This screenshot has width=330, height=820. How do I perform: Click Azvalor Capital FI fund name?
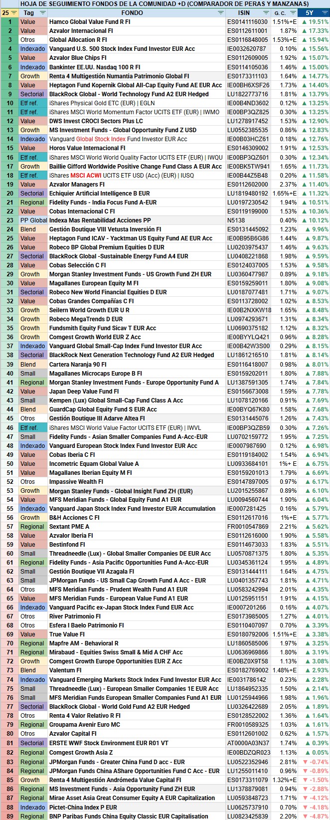pos(137,734)
